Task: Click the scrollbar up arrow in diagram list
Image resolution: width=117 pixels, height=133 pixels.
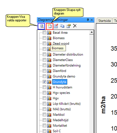Action: point(92,32)
